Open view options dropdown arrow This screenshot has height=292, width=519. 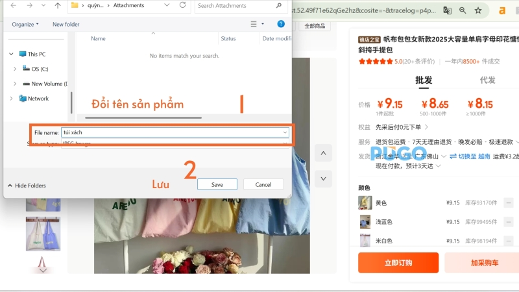tap(263, 24)
